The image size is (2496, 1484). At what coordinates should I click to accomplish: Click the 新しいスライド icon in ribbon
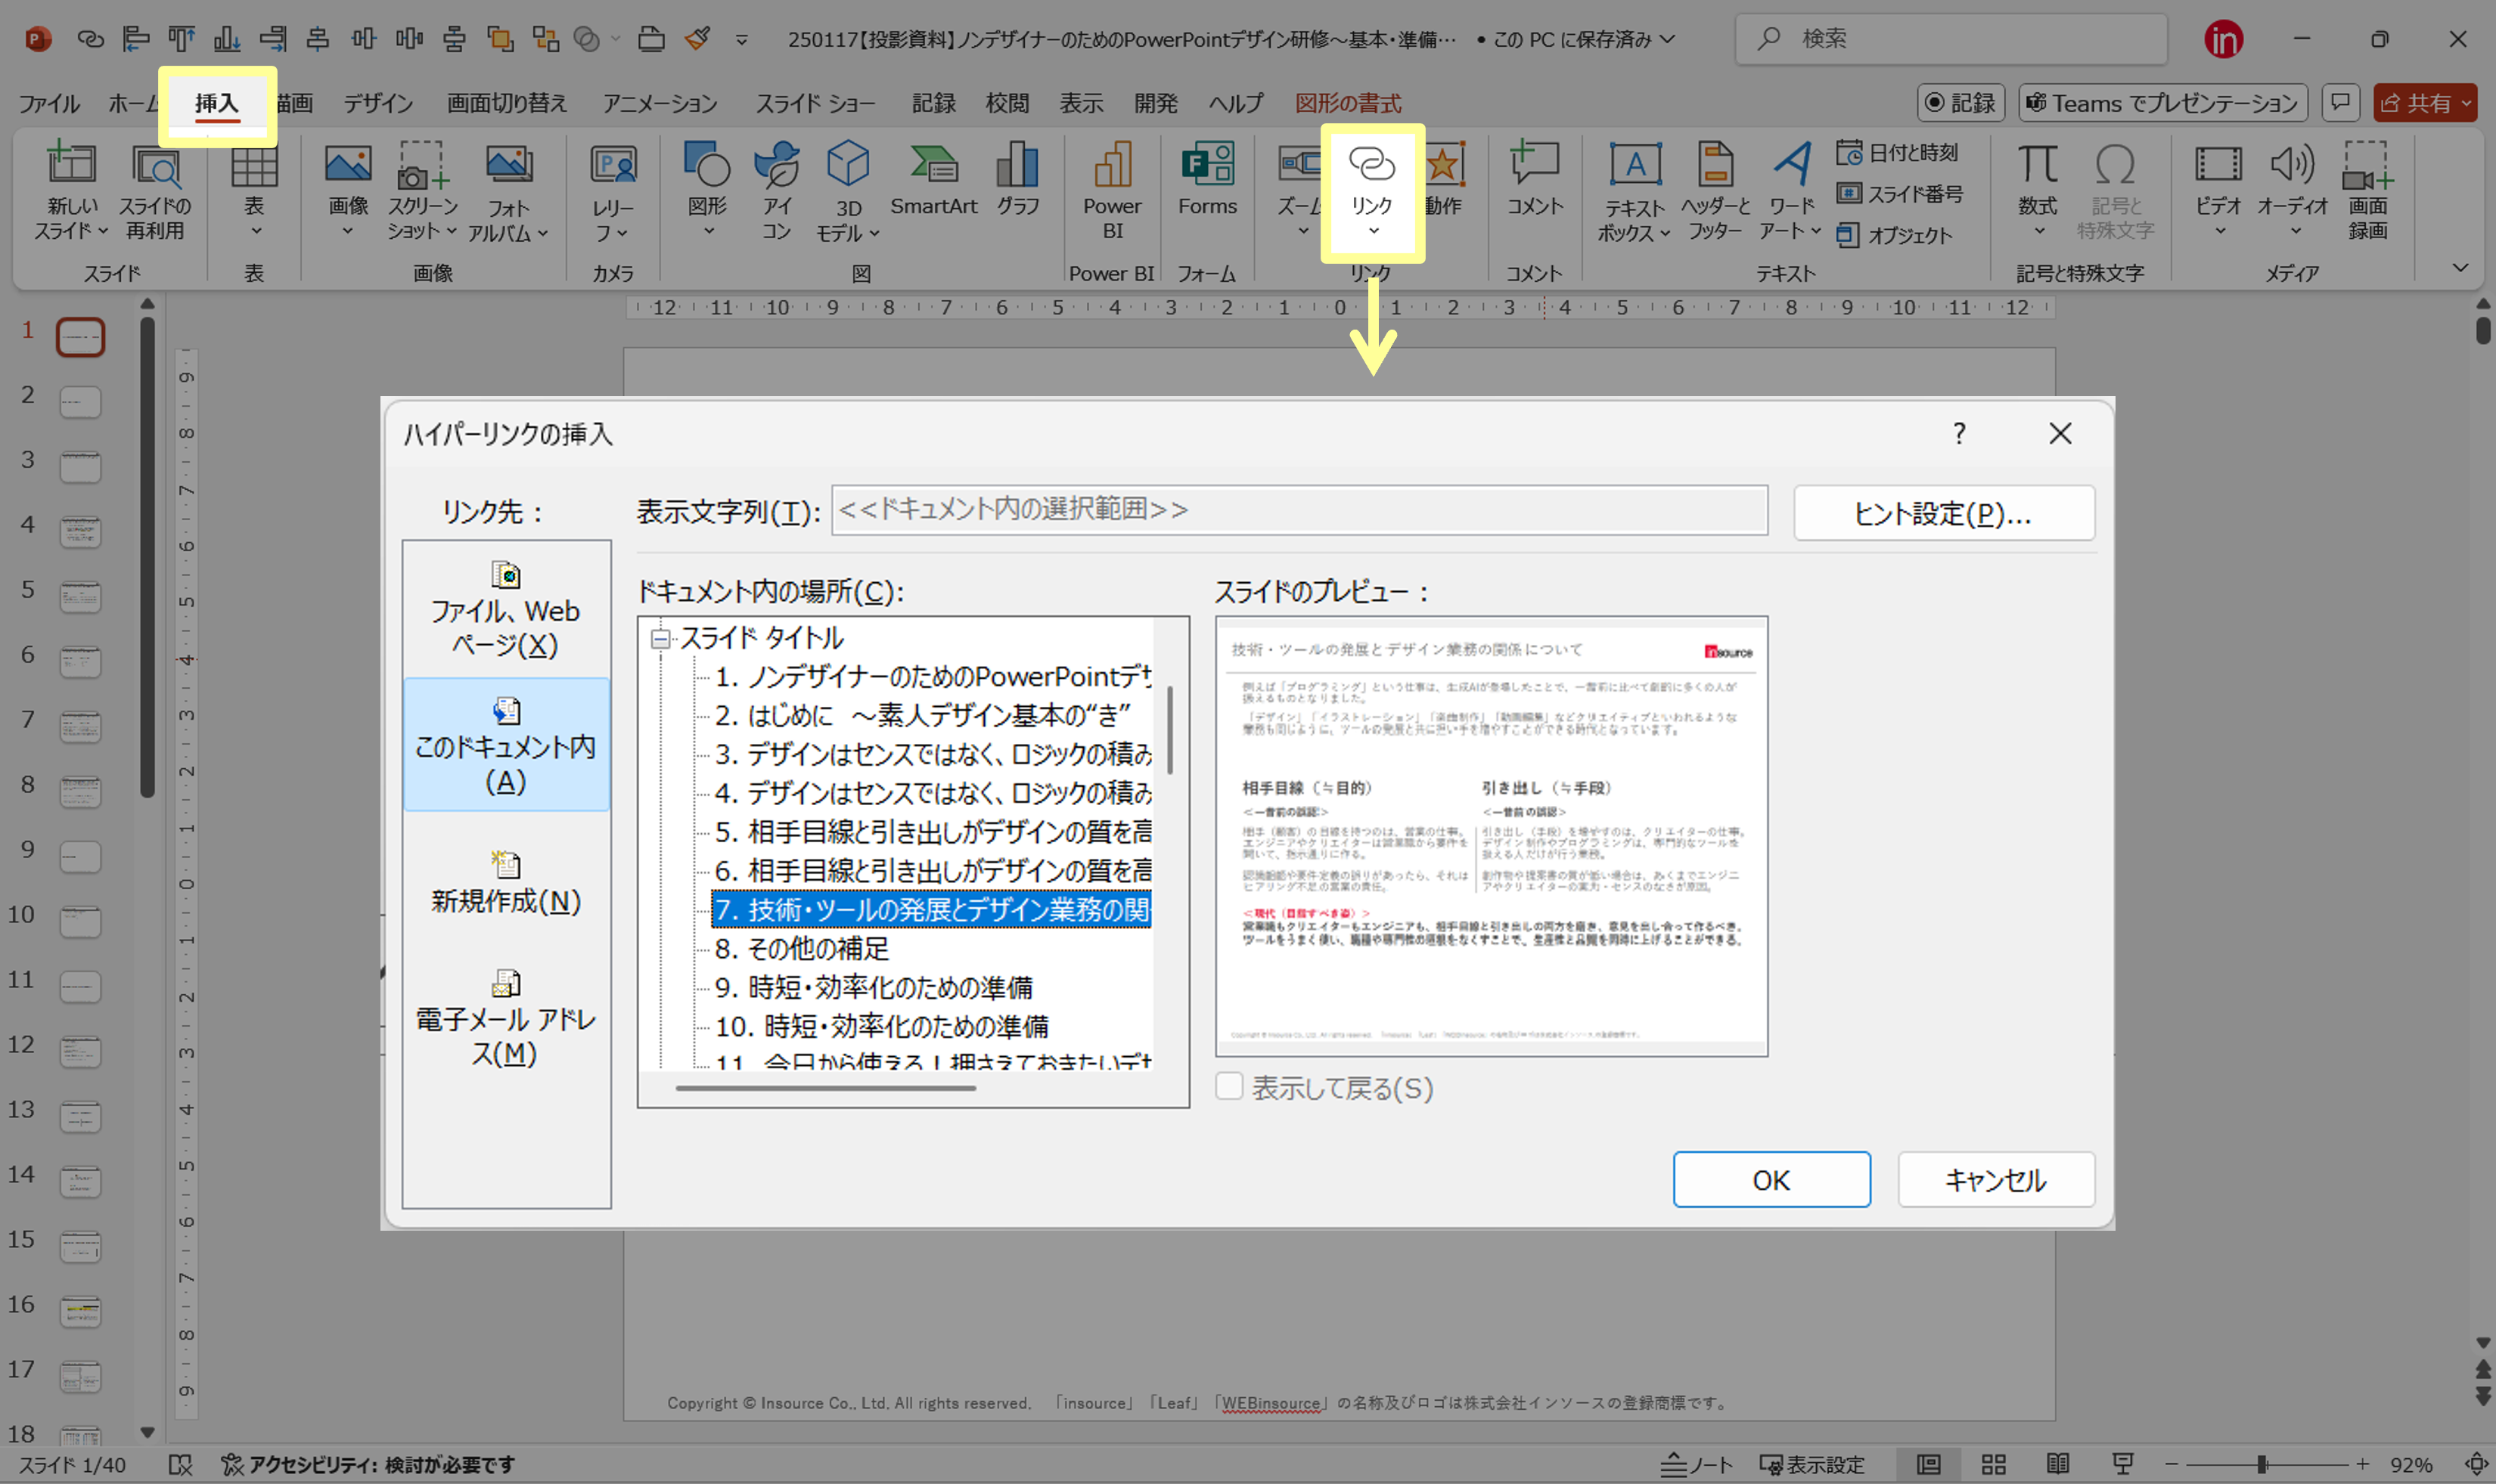(71, 191)
